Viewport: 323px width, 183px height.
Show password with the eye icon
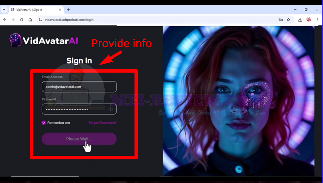[111, 109]
